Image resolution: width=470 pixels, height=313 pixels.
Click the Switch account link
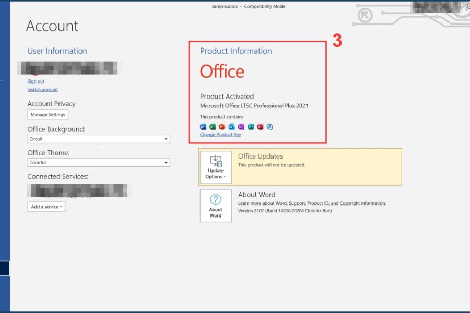click(x=43, y=90)
